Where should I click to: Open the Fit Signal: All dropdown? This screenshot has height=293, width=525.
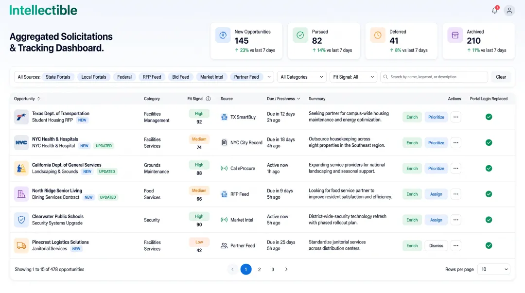[x=353, y=77]
